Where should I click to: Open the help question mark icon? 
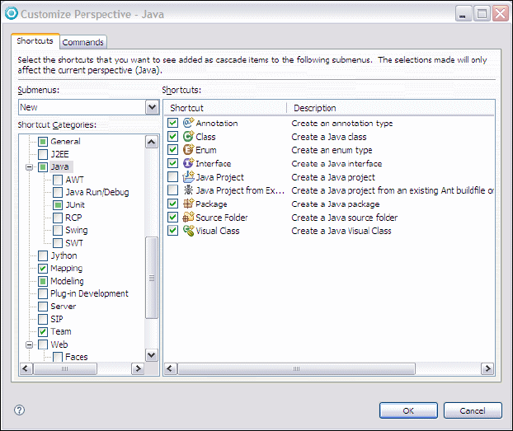19,410
